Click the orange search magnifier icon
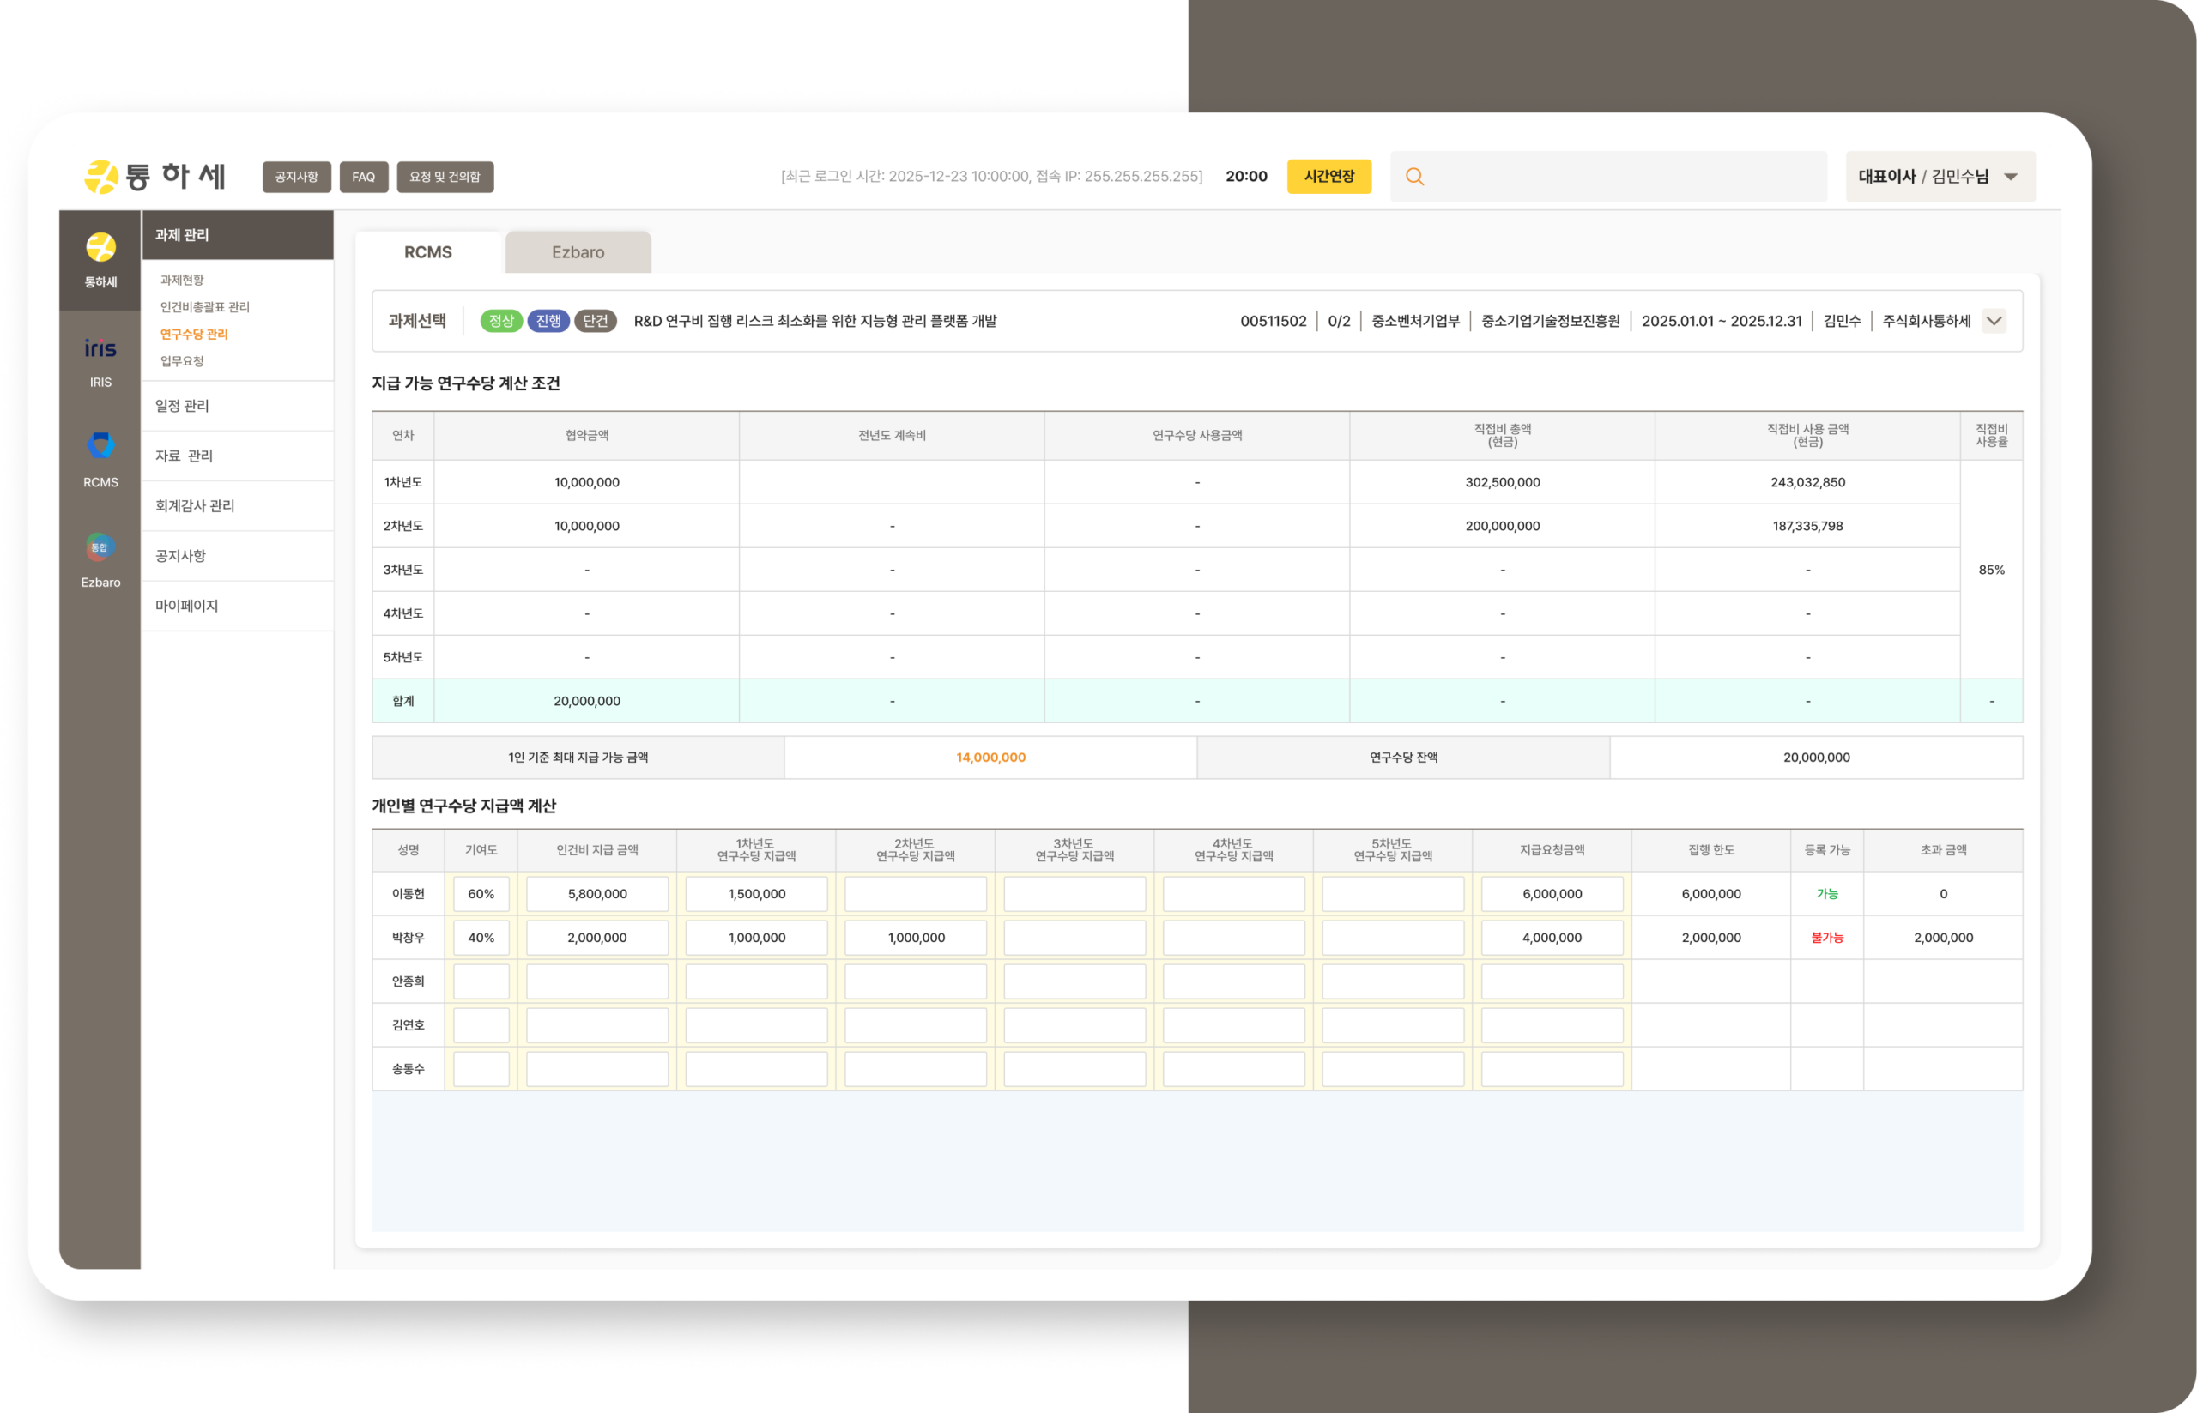 point(1414,176)
